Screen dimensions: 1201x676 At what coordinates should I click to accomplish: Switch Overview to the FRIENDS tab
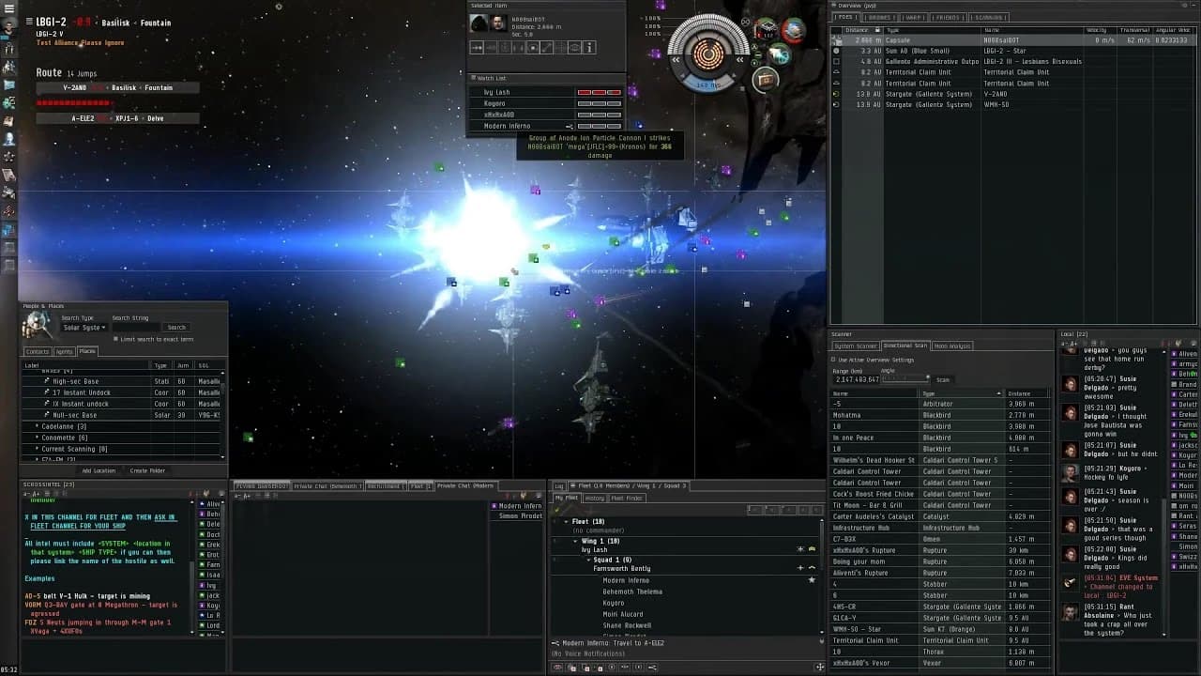[x=949, y=17]
